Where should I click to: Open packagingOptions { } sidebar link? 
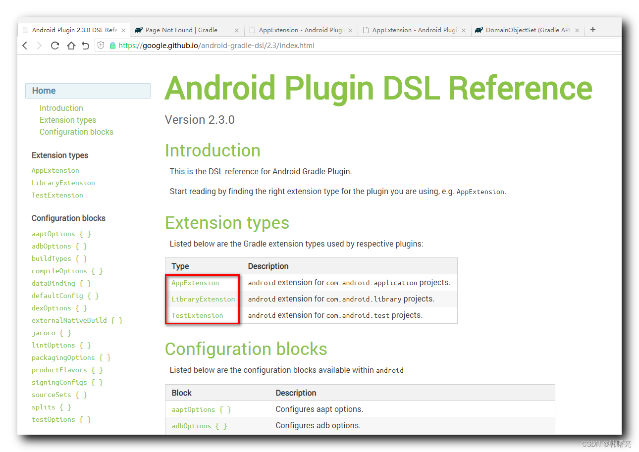[71, 357]
